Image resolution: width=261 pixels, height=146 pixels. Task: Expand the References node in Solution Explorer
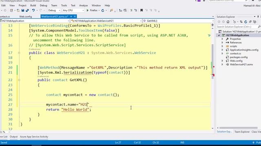pos(222,43)
